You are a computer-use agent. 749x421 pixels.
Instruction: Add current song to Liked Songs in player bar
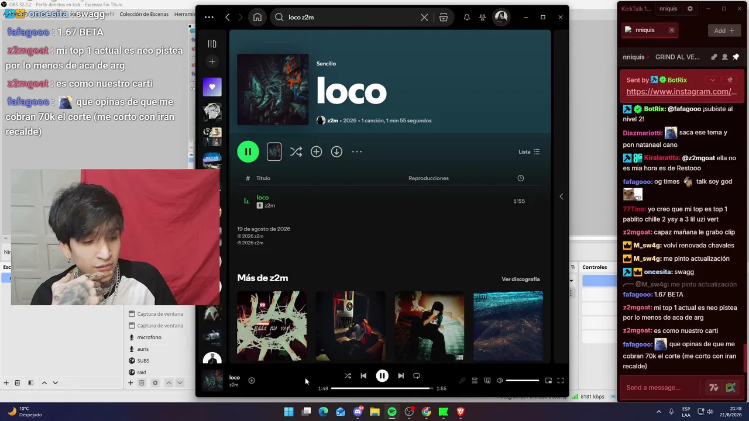(252, 381)
